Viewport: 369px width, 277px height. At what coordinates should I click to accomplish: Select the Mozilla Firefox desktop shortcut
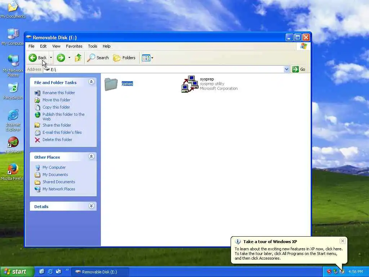coord(13,172)
